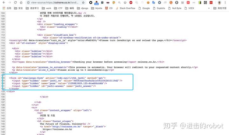Open the orange round Postman-style extension
The width and height of the screenshot is (229, 135).
click(x=171, y=3)
